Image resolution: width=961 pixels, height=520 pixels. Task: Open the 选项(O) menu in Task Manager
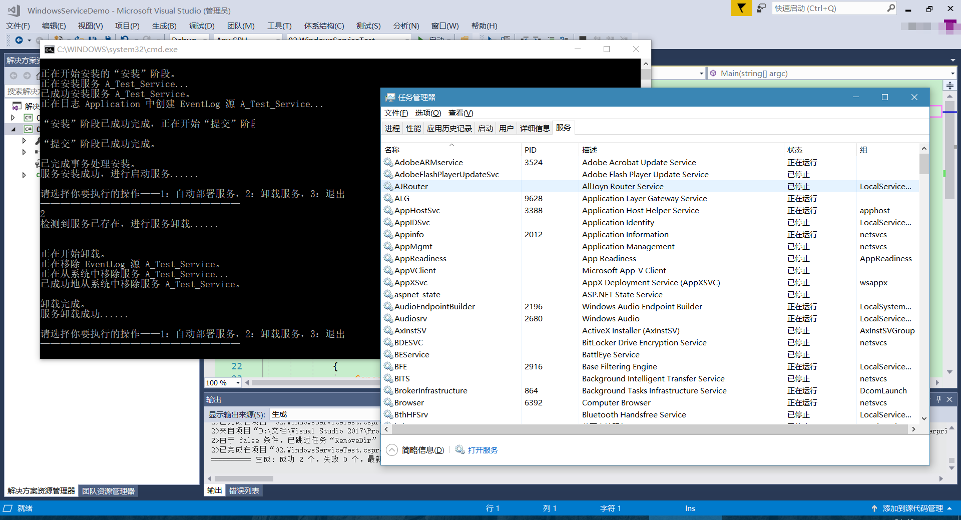428,113
